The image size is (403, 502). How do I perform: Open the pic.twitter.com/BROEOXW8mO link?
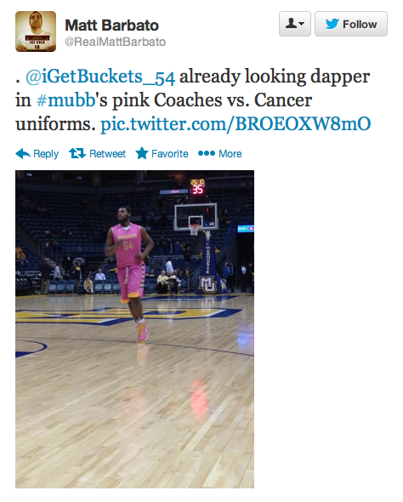pyautogui.click(x=236, y=124)
